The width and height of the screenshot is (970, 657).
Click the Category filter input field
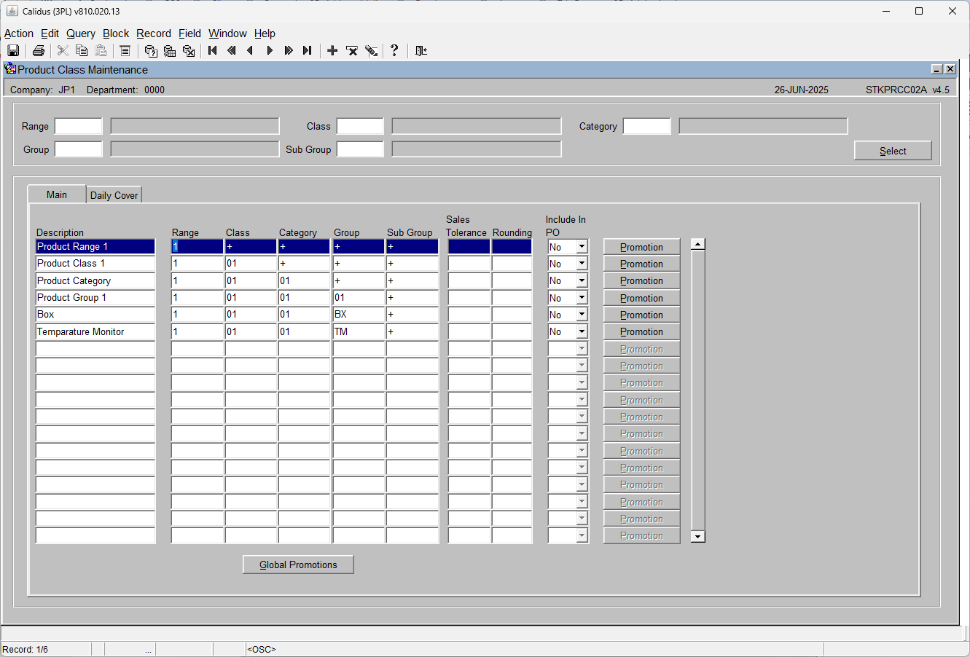coord(647,126)
